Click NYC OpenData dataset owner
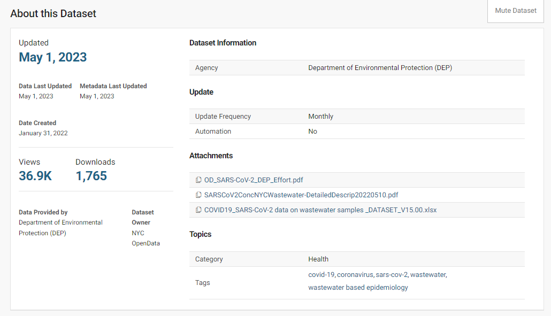The width and height of the screenshot is (551, 316). [145, 238]
